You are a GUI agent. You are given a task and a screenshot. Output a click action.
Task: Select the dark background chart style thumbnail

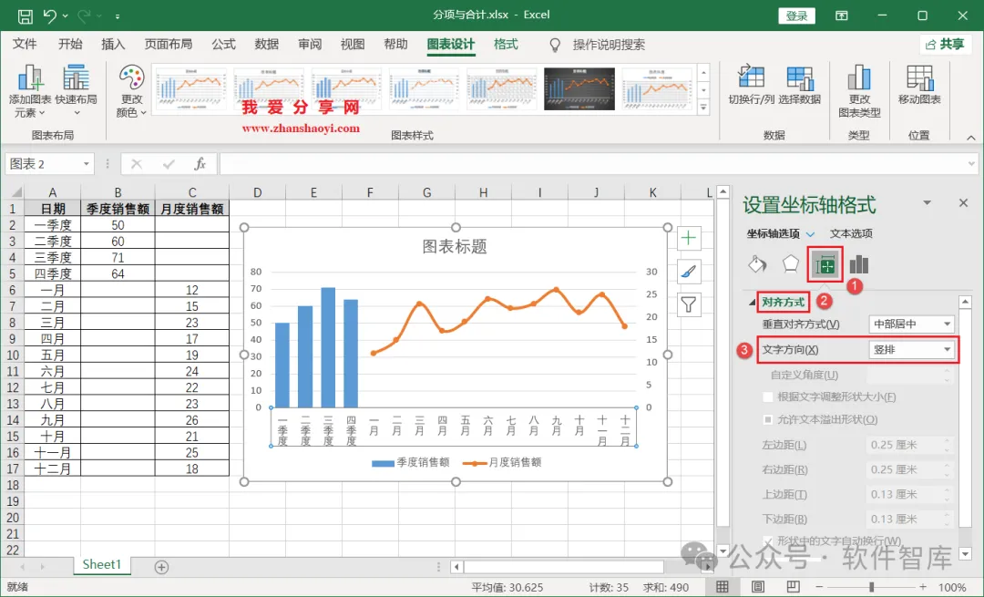[579, 88]
